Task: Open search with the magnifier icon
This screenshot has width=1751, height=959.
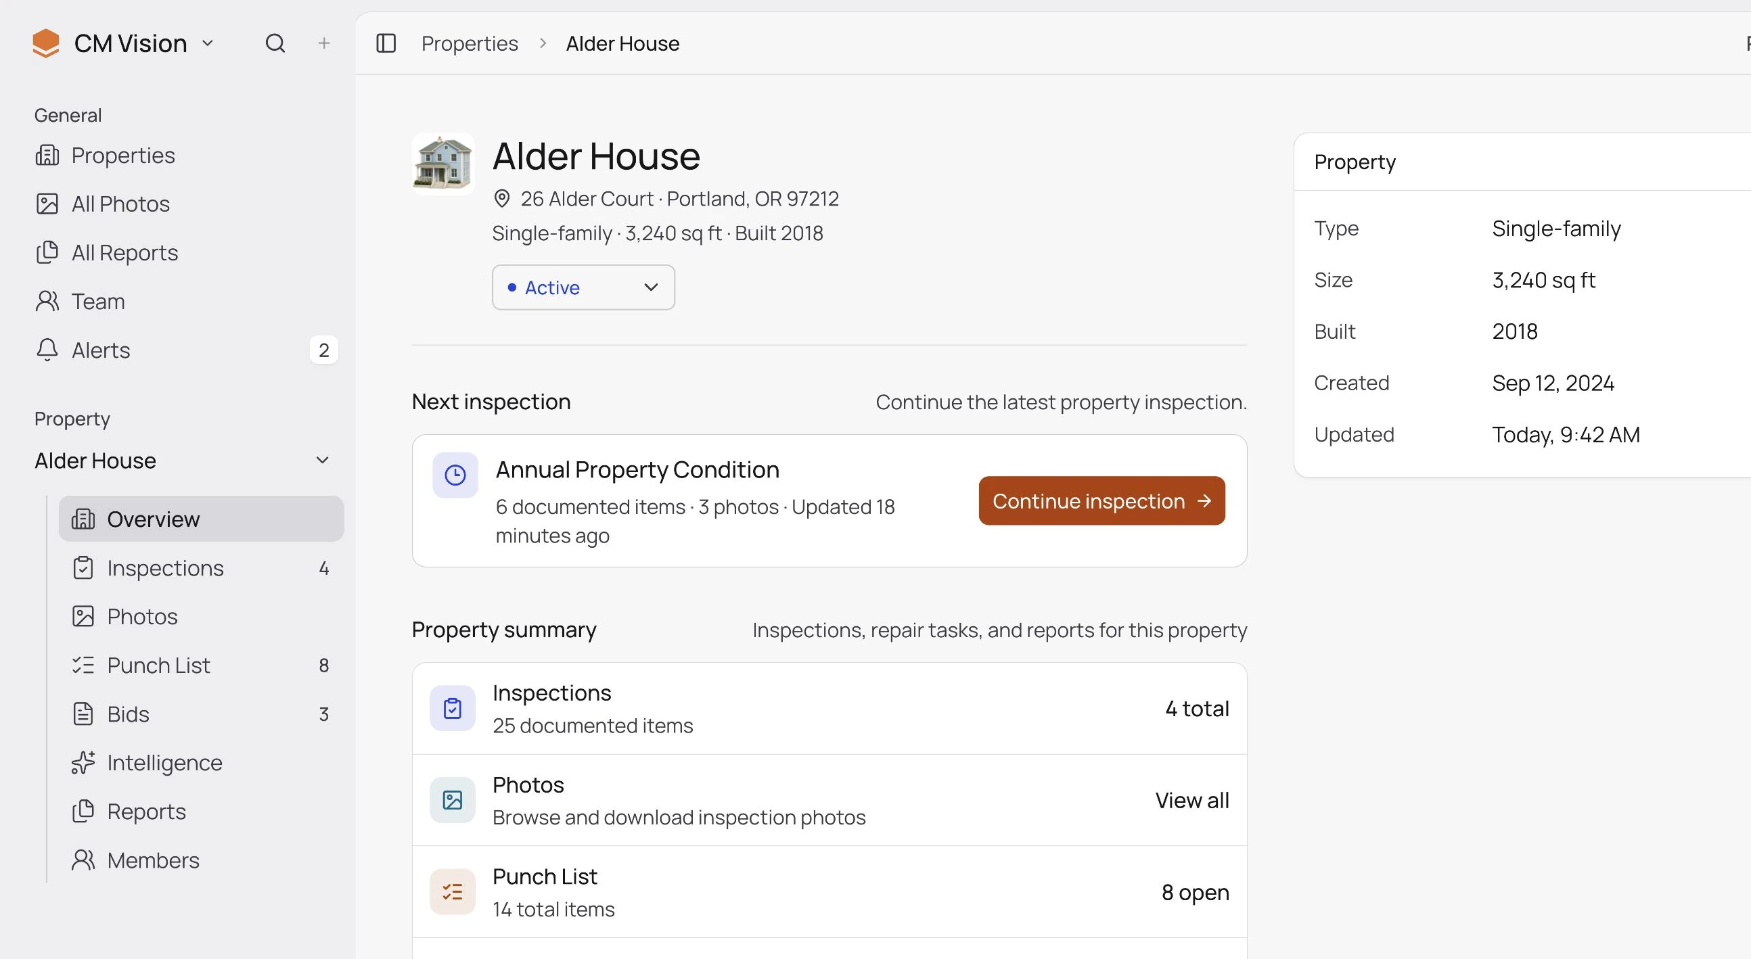Action: click(275, 43)
